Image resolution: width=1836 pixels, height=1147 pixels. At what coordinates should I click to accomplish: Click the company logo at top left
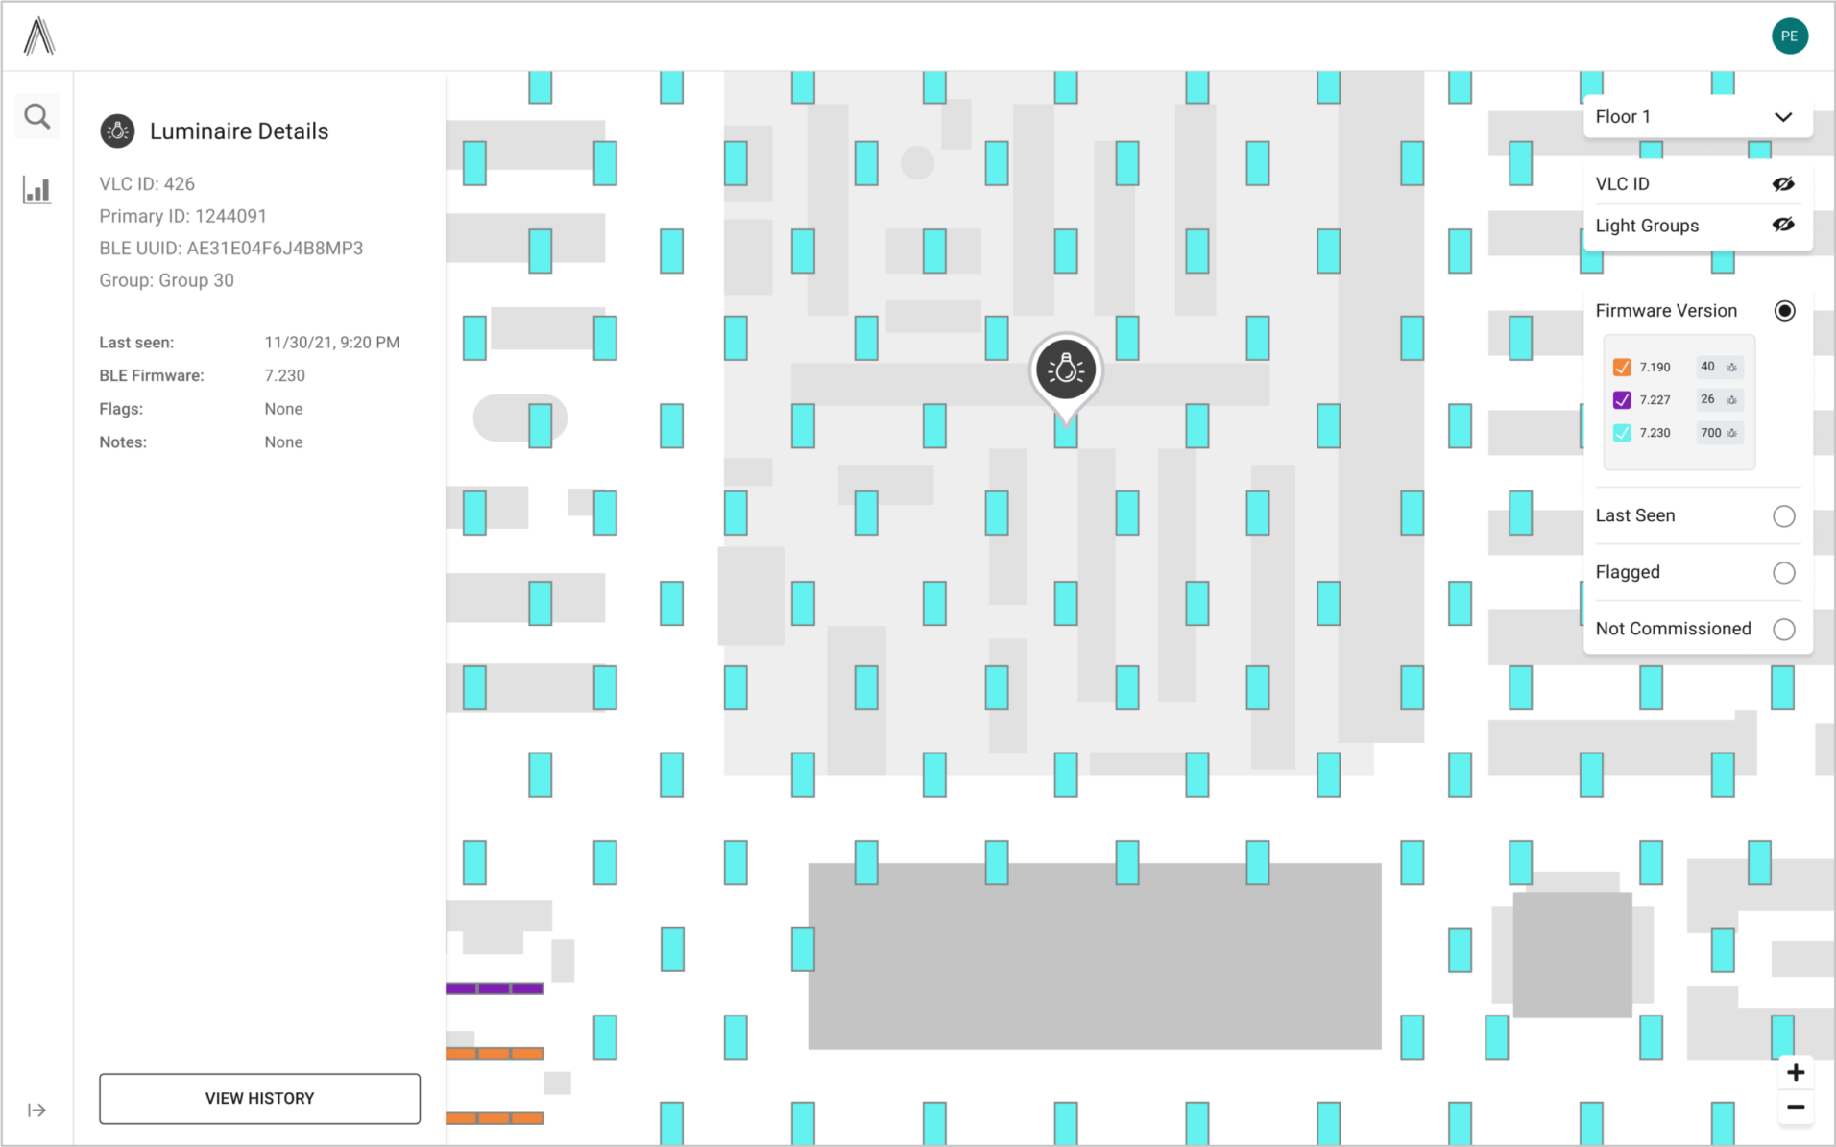pos(38,36)
